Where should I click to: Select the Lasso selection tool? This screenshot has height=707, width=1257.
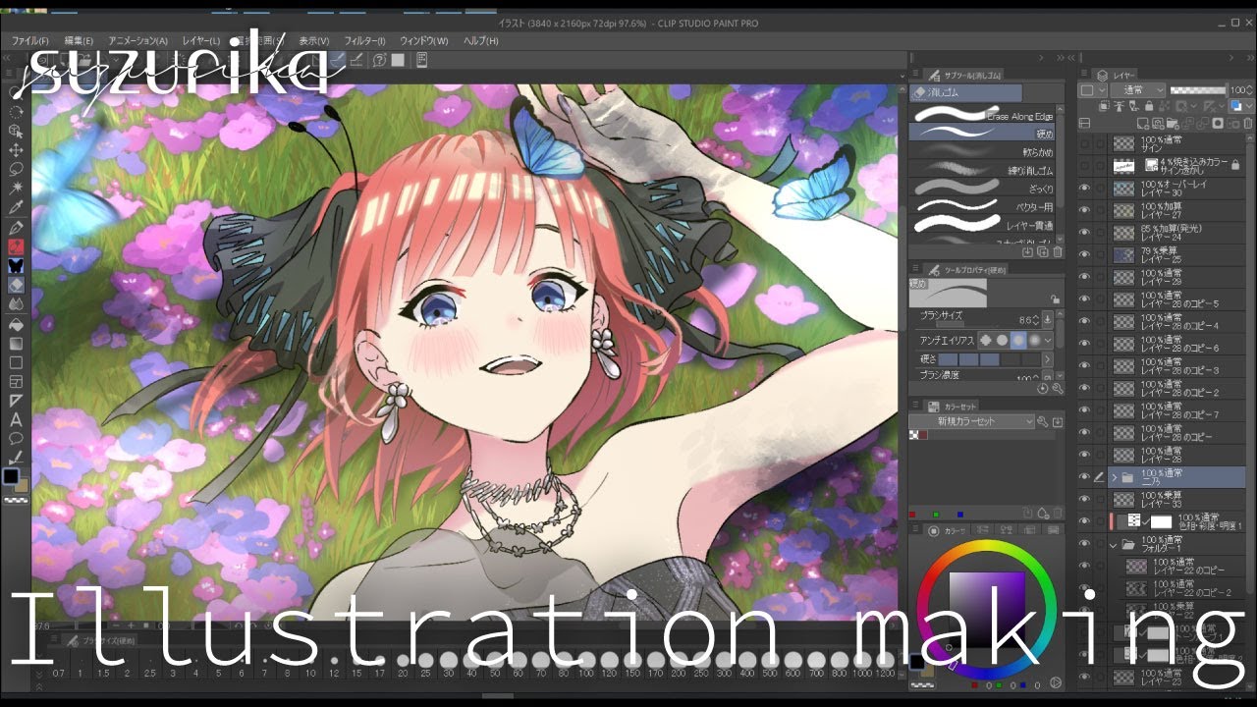pyautogui.click(x=16, y=169)
